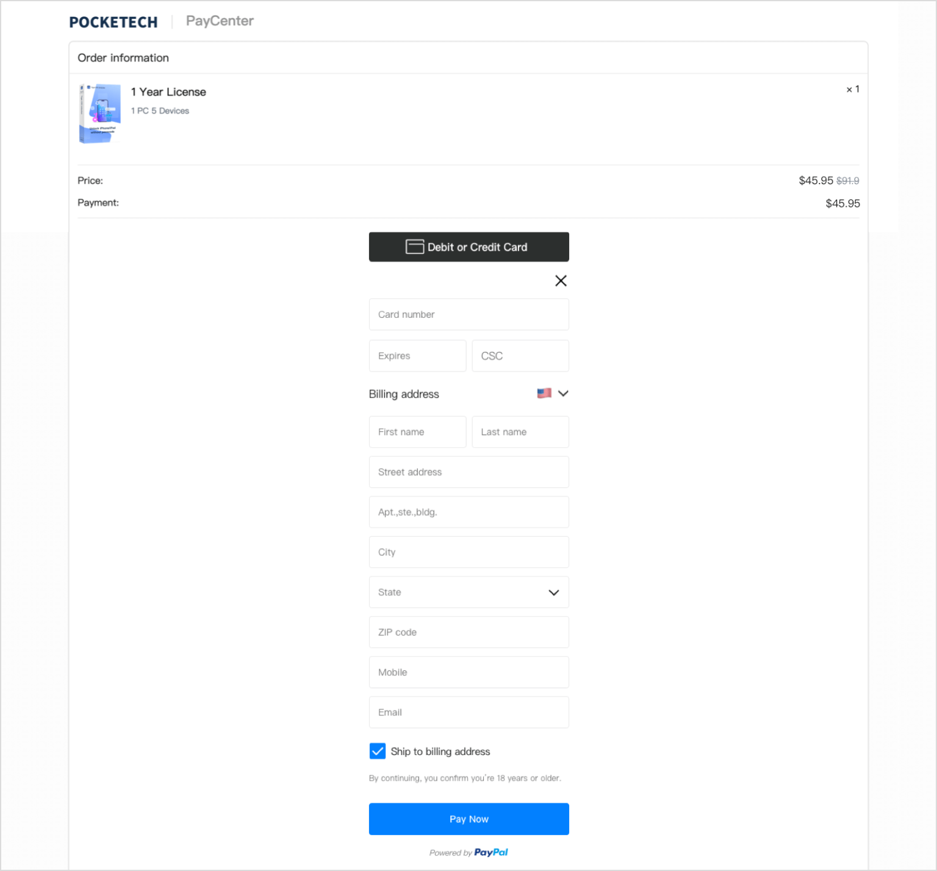Click the Mobile number field
The height and width of the screenshot is (871, 937).
(468, 672)
